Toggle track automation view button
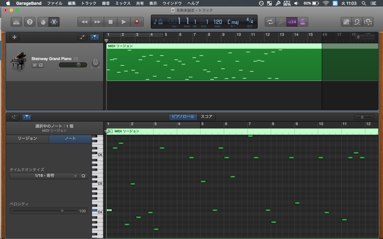The height and width of the screenshot is (239, 383). tap(82, 37)
